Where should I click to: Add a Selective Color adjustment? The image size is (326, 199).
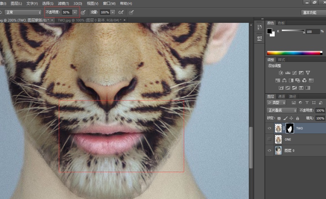click(301, 88)
